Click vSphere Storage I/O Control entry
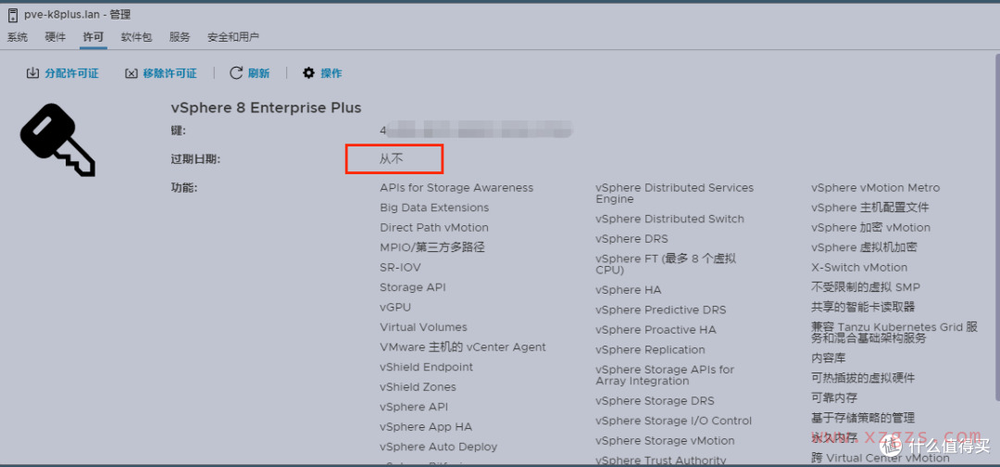The height and width of the screenshot is (467, 1000). [673, 421]
